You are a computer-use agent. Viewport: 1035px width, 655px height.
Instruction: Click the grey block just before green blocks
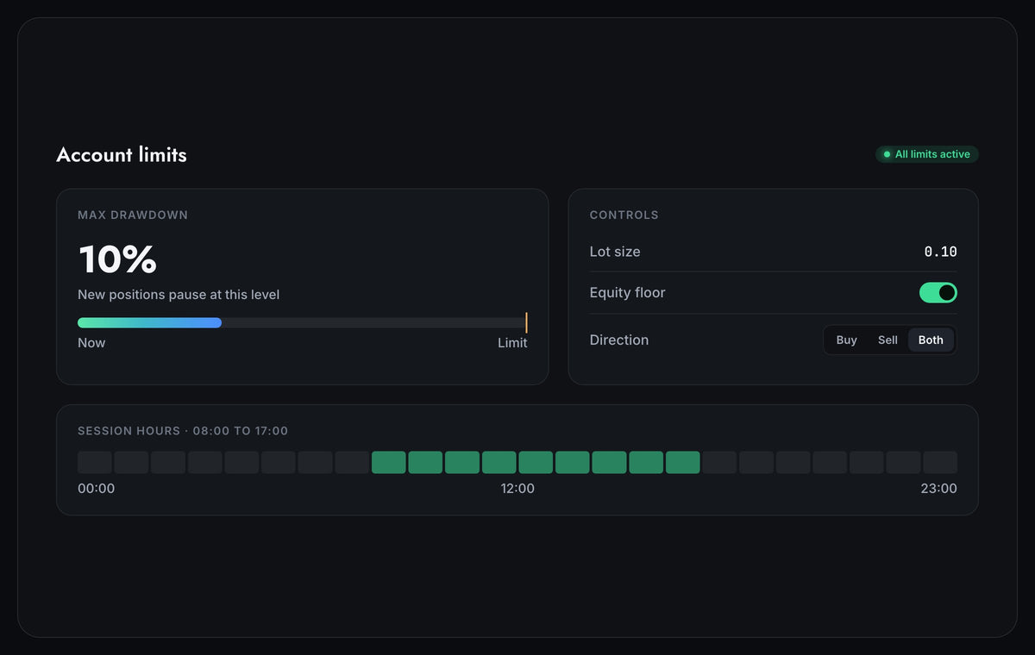(x=352, y=462)
